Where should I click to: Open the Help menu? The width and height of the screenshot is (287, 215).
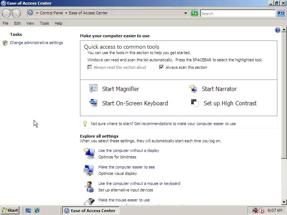coord(58,23)
